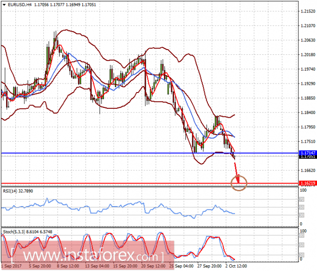Click the 1 Sep 2017 time label
Viewport: 317px width, 271px height.
(x=10, y=266)
